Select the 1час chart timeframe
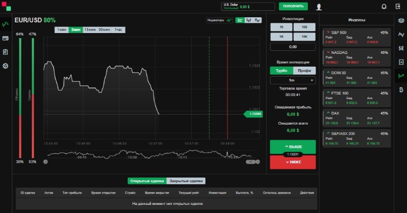The width and height of the screenshot is (407, 213). 118,29
